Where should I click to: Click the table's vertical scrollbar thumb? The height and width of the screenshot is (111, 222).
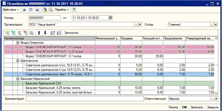click(x=216, y=65)
